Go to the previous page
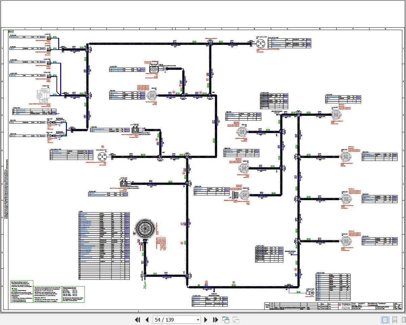 coord(147,320)
